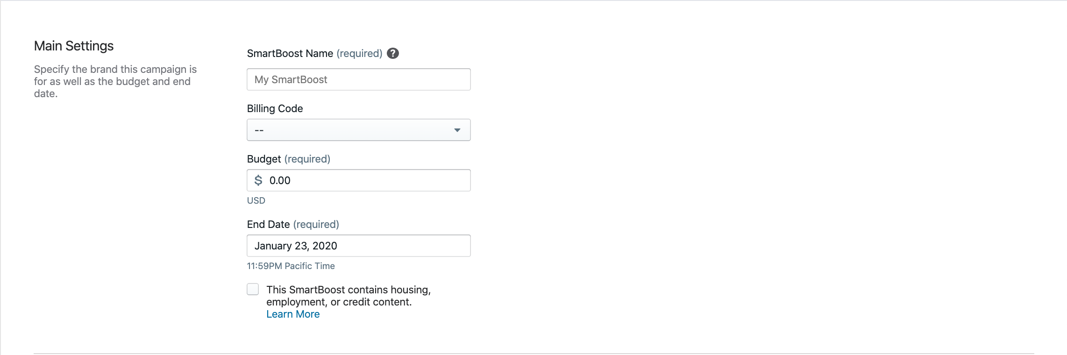Screen dimensions: 1067x355
Task: Click the help icon beside SmartBoost Name
Action: [x=393, y=53]
